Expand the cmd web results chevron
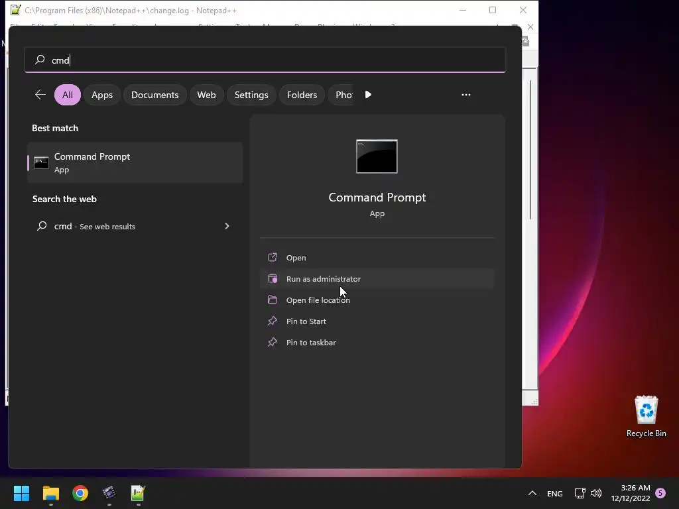Viewport: 679px width, 509px height. click(227, 227)
